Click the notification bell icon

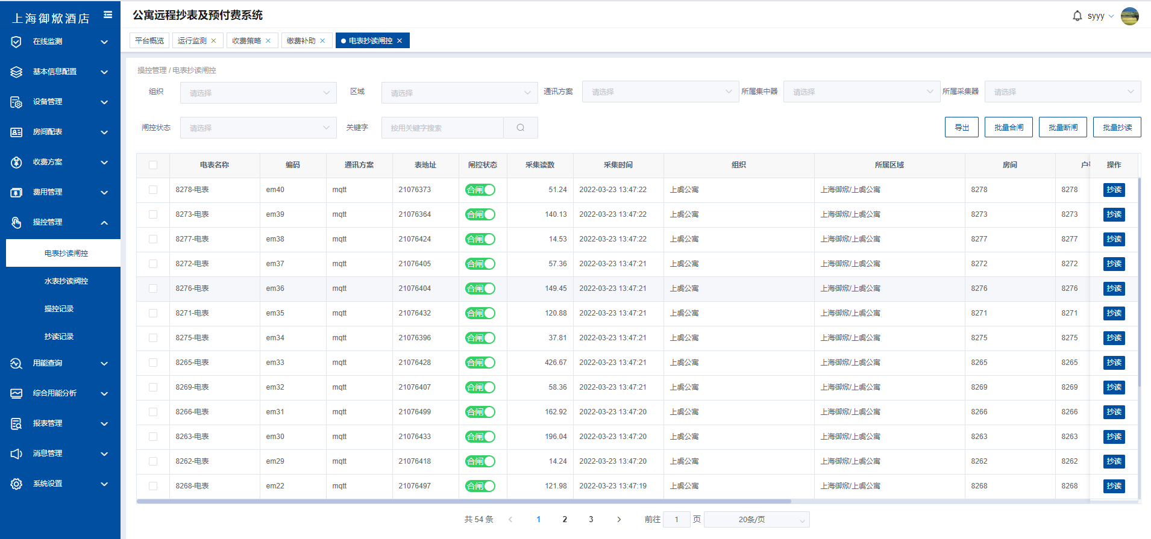coord(1077,16)
